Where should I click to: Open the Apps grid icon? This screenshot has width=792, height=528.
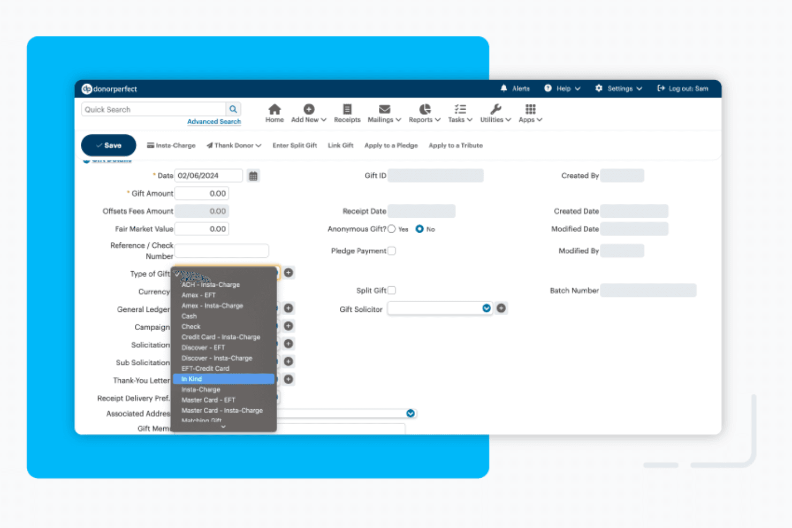click(x=530, y=109)
